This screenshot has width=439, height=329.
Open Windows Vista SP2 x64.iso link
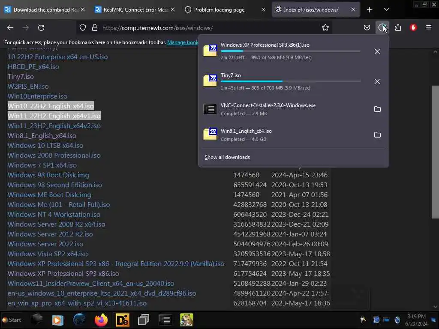(48, 254)
